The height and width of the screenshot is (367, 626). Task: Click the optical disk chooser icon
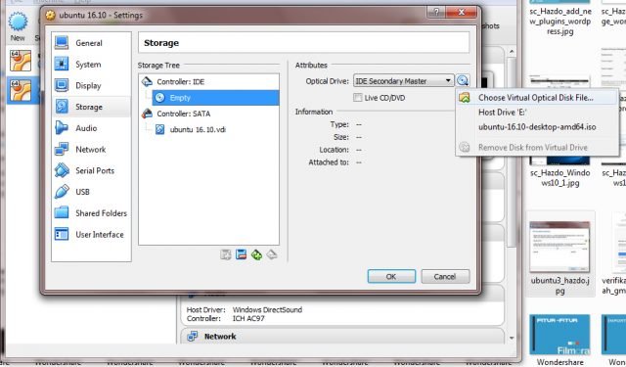tap(463, 80)
